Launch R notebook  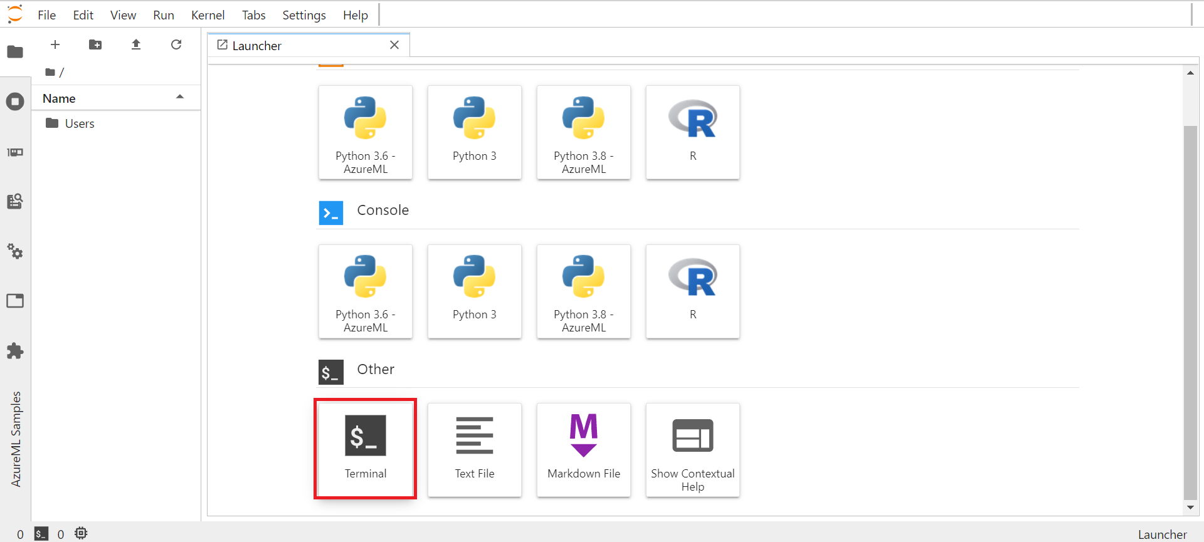[x=693, y=132]
